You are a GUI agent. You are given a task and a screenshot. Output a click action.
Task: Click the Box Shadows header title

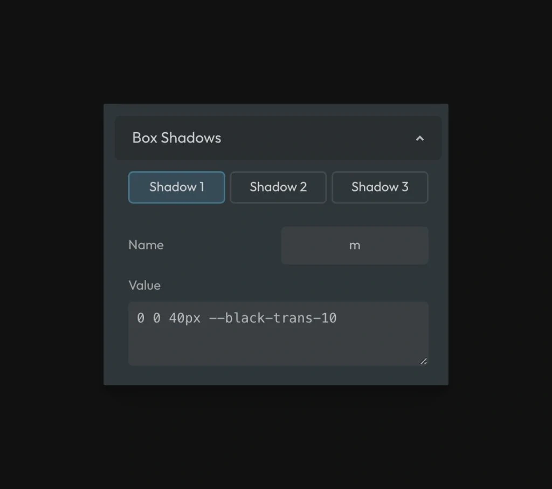pyautogui.click(x=176, y=138)
